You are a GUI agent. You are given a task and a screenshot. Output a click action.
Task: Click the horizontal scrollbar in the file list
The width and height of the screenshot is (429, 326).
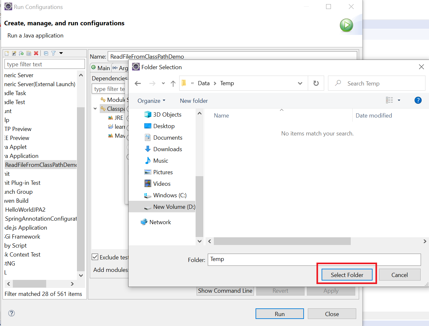pos(282,241)
